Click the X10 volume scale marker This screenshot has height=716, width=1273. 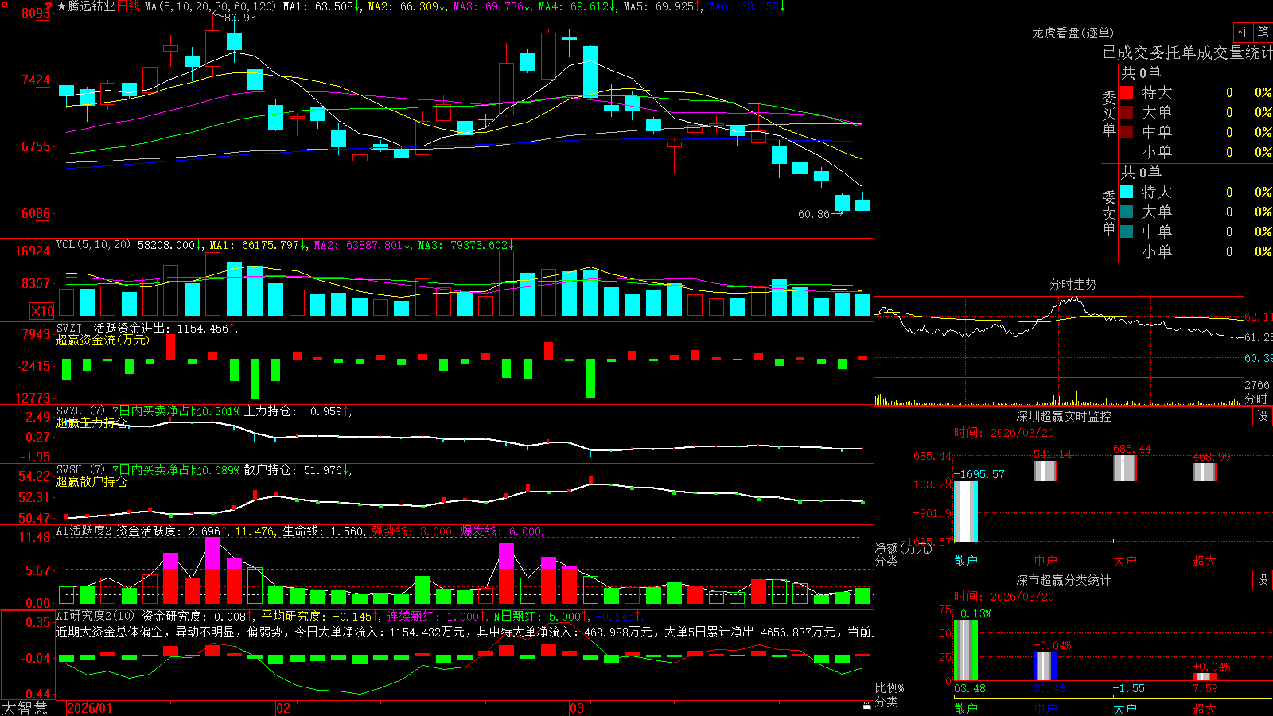point(42,311)
